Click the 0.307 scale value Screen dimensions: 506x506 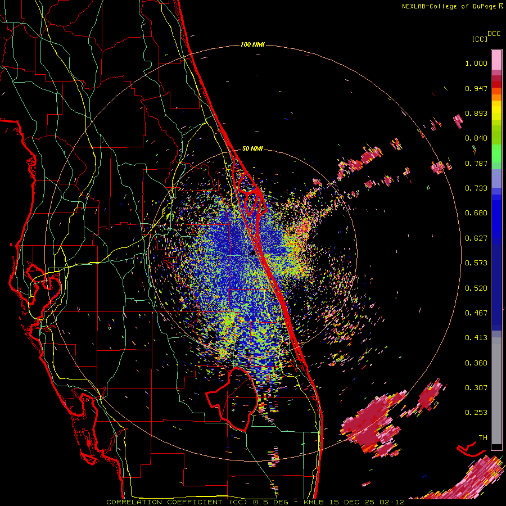(476, 388)
